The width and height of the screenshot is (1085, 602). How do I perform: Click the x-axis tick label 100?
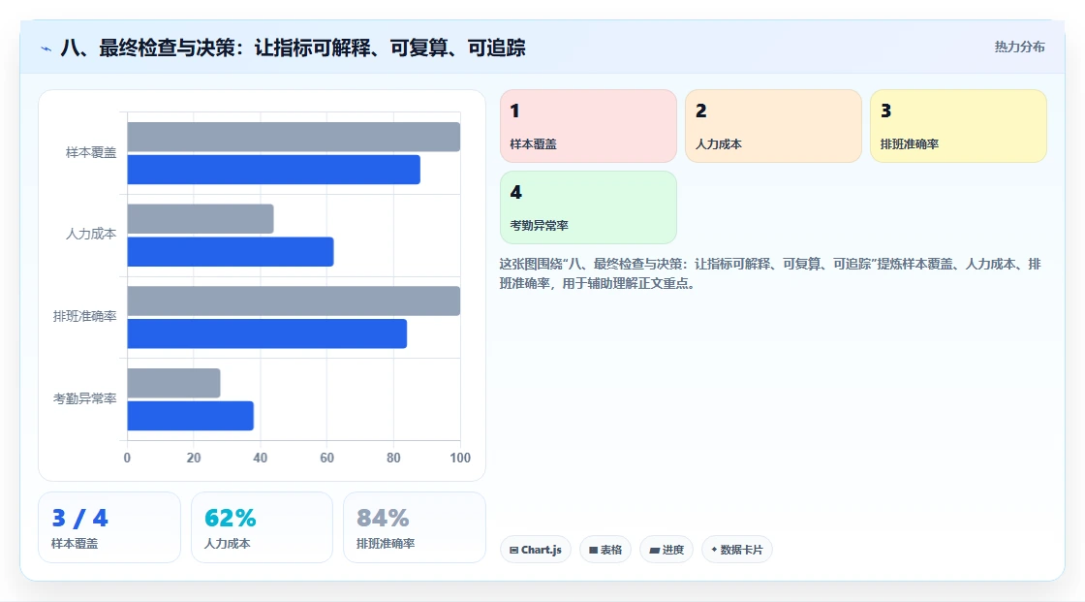point(460,458)
